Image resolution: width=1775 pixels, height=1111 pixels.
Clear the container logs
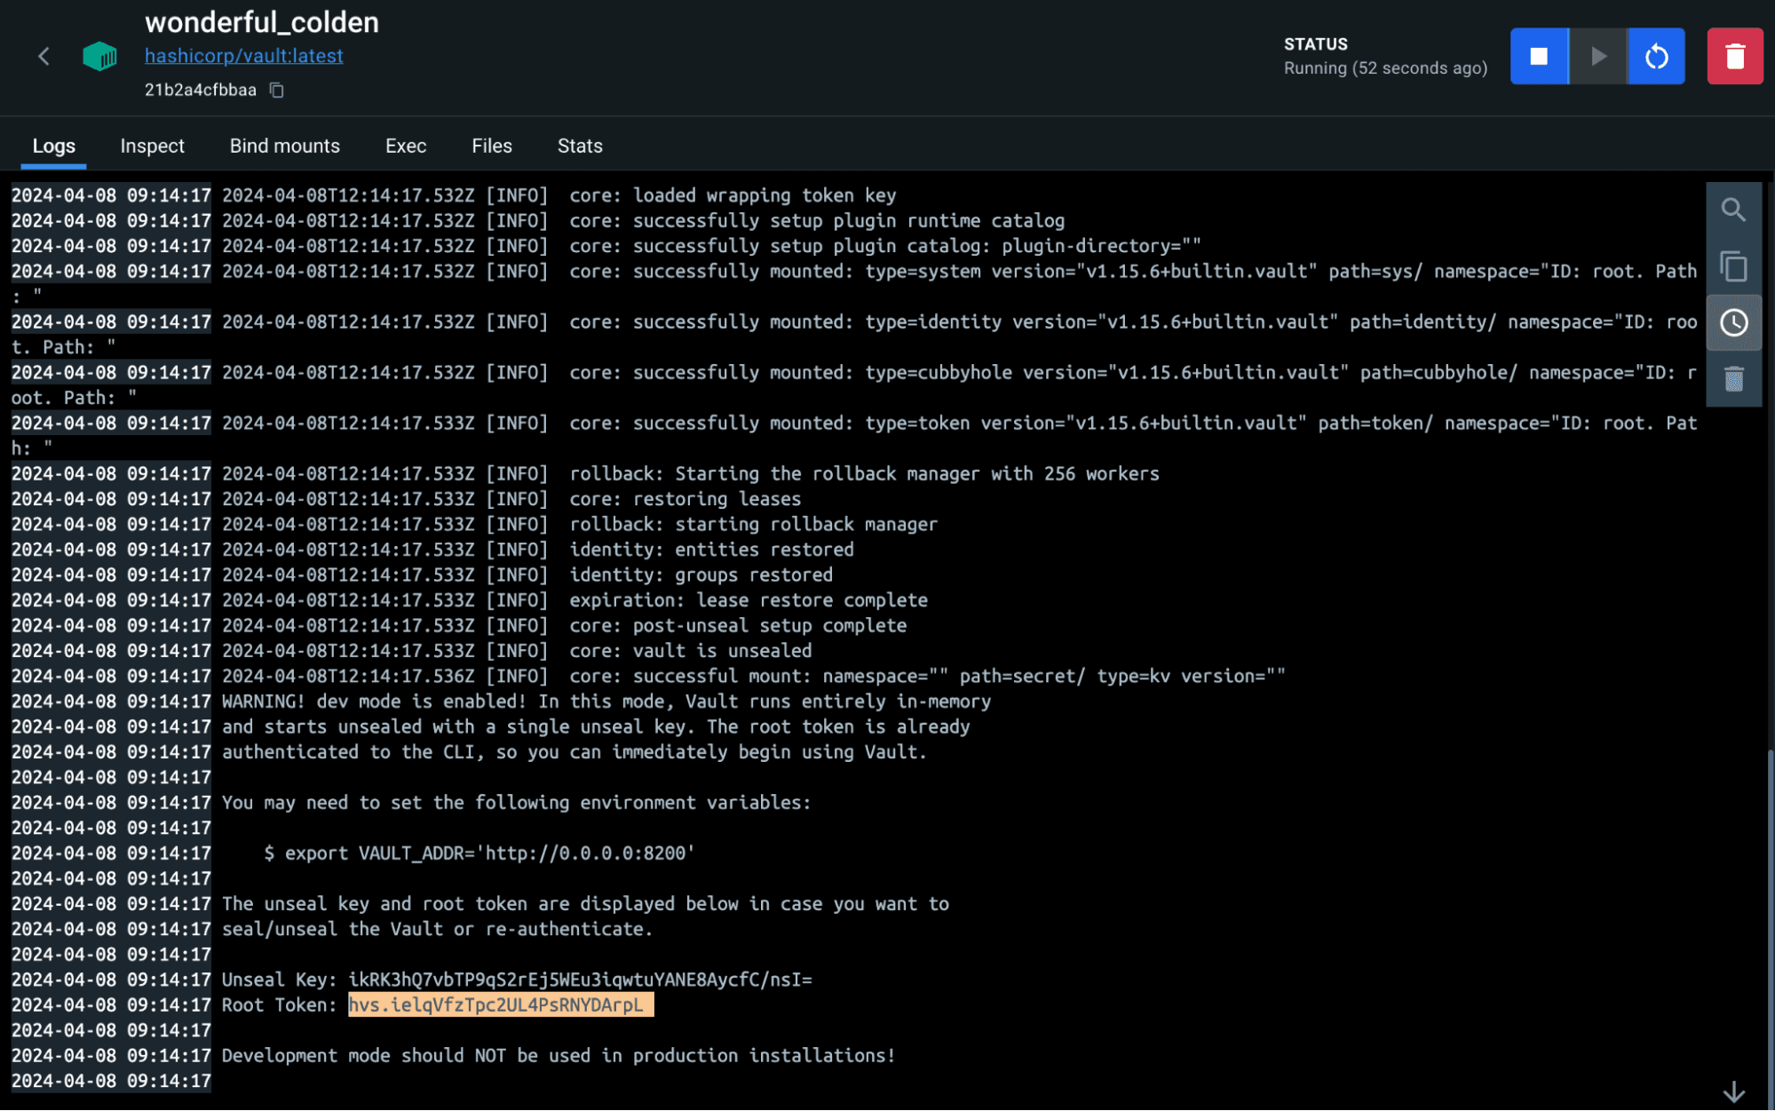tap(1733, 379)
